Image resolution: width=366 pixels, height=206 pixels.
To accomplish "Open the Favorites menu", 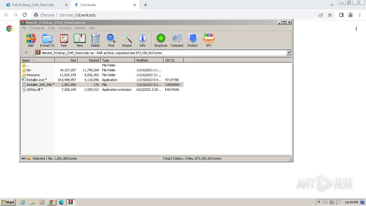I will [65, 28].
